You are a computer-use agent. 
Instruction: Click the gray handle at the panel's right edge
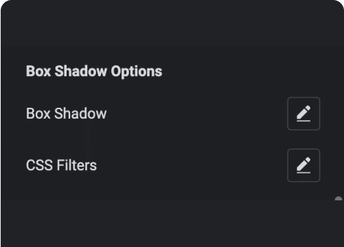(339, 198)
